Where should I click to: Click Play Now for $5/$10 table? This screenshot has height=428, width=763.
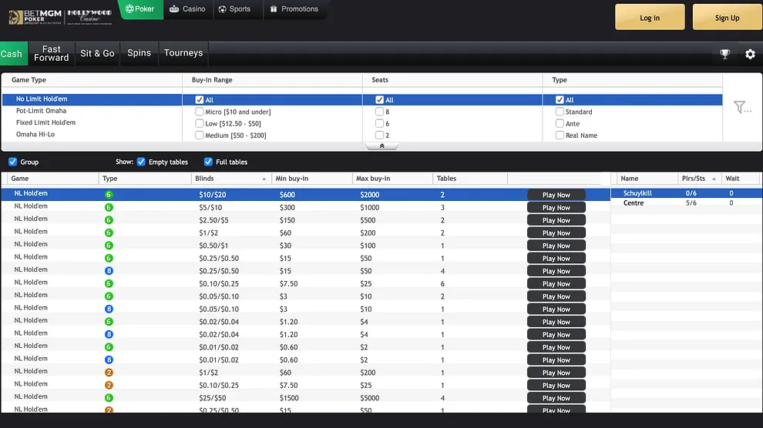click(x=556, y=207)
